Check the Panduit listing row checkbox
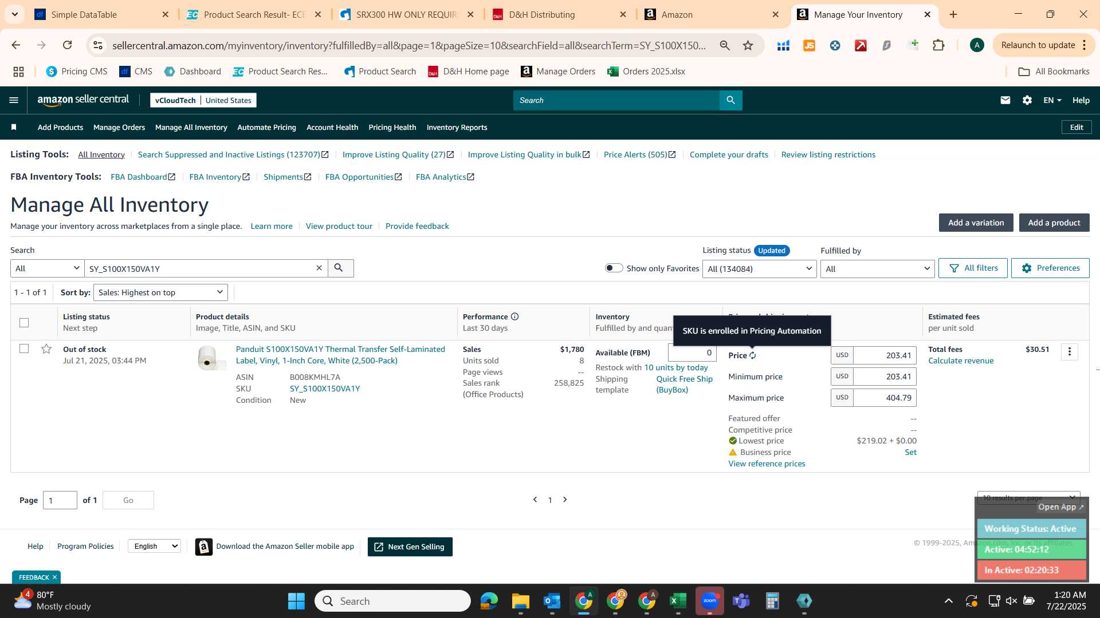 [24, 348]
